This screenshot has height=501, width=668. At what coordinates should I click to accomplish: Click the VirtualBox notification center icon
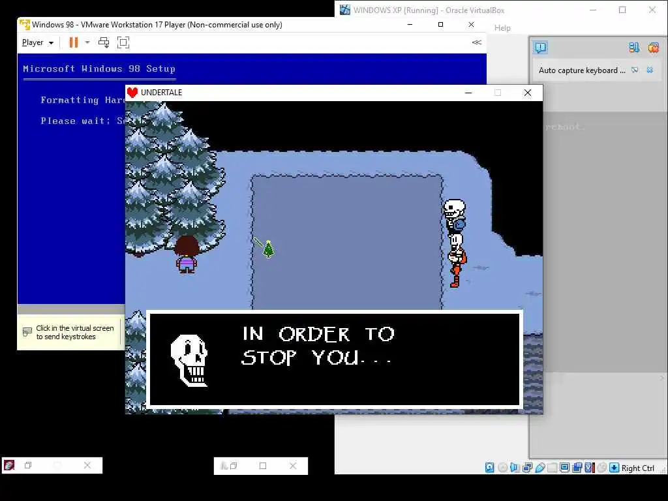[x=541, y=47]
